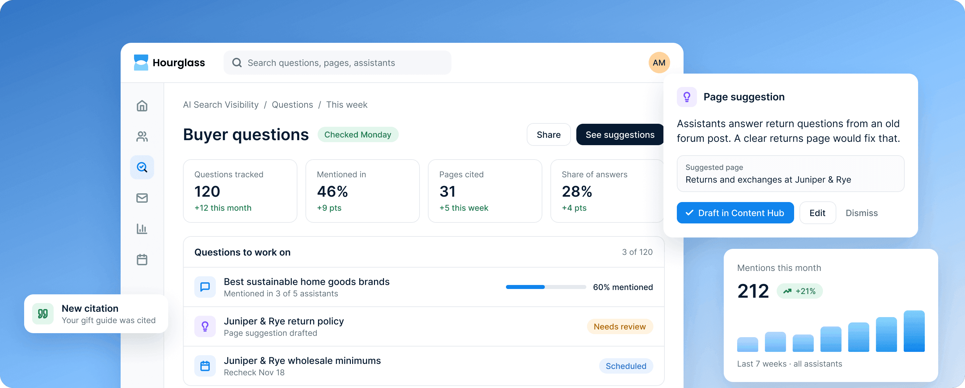Click See suggestions button

pyautogui.click(x=620, y=134)
